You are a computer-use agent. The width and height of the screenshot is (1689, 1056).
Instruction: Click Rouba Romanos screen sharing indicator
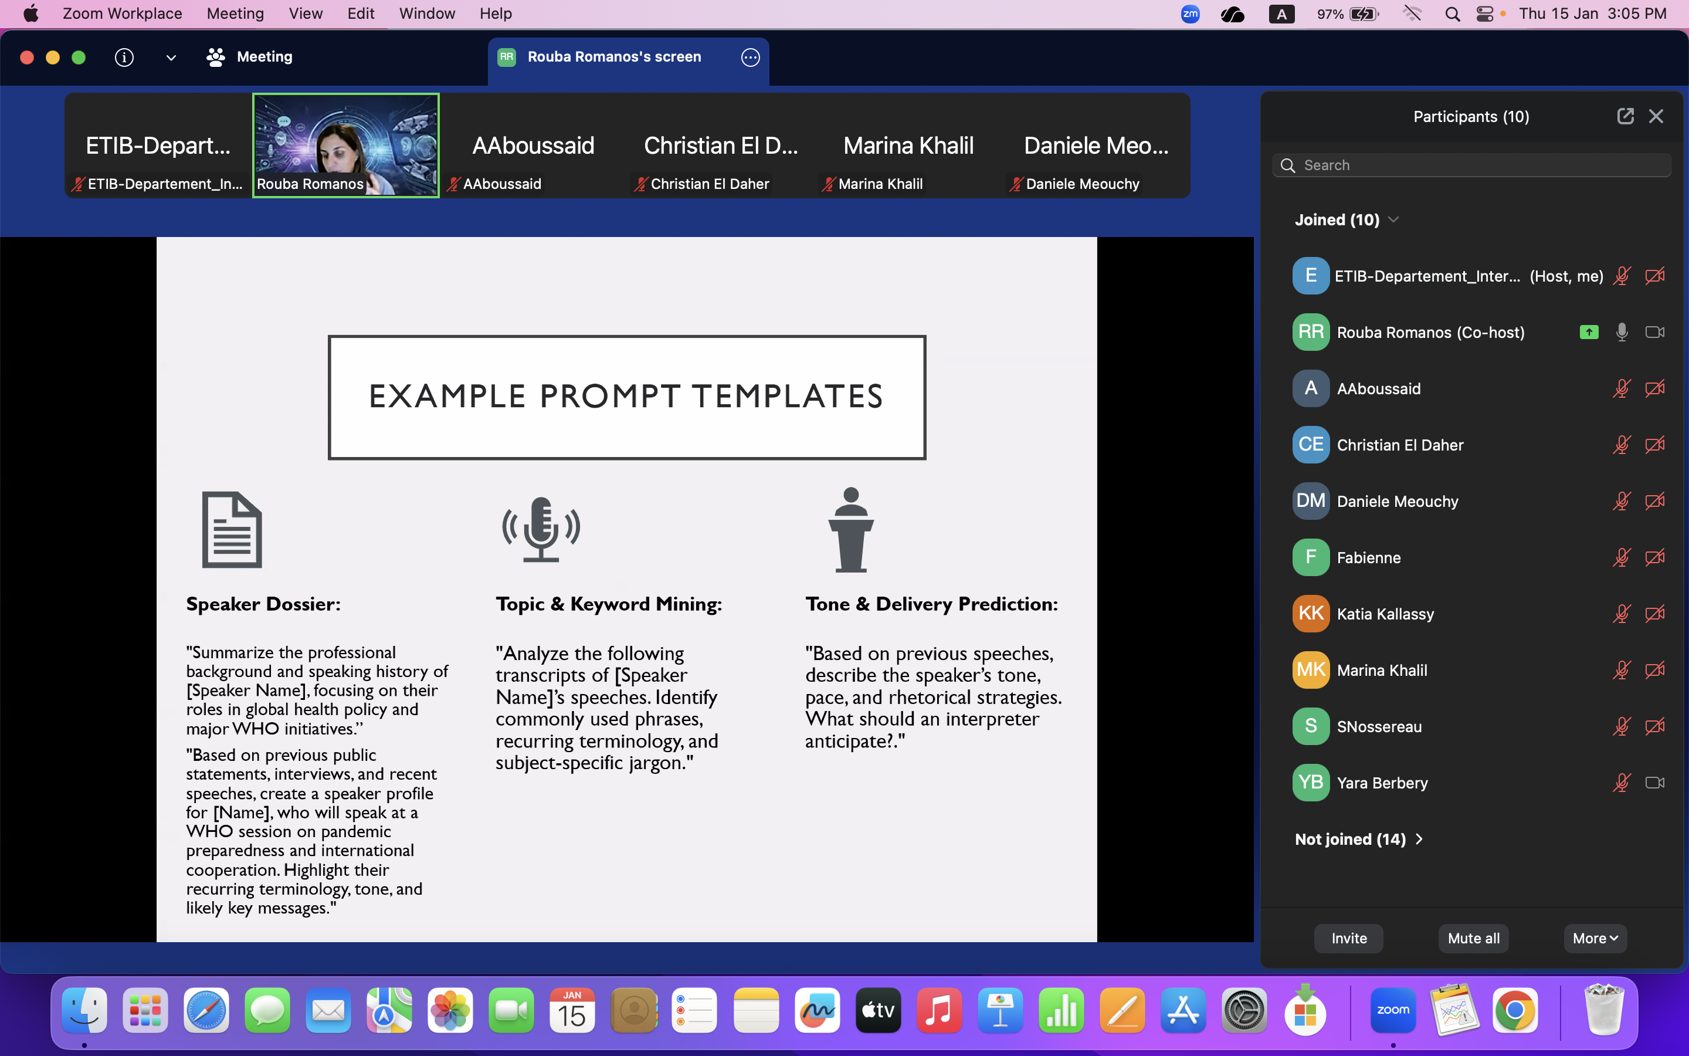pos(1589,333)
